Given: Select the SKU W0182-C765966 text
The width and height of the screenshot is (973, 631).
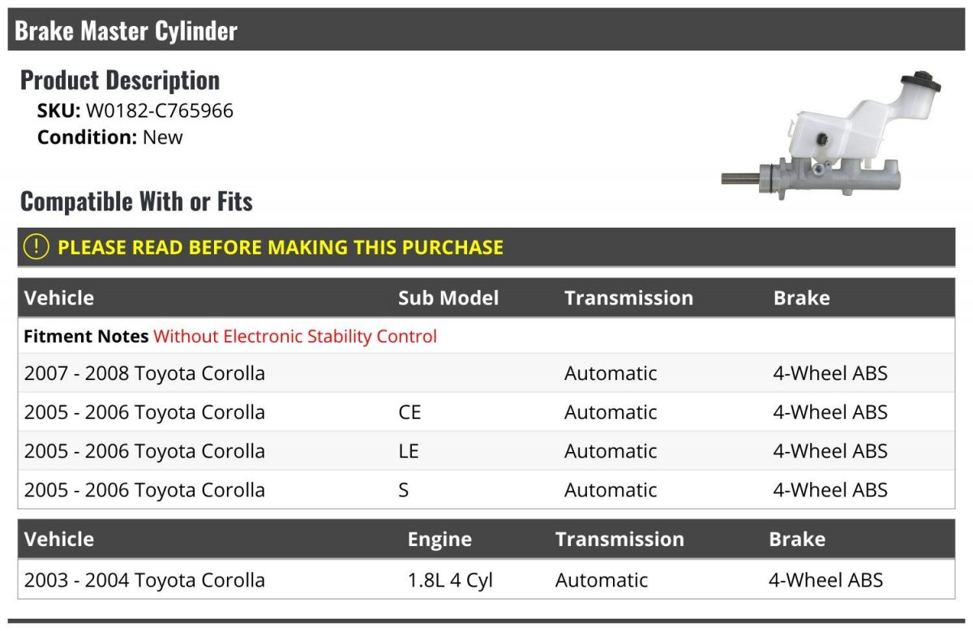Looking at the screenshot, I should click(135, 111).
